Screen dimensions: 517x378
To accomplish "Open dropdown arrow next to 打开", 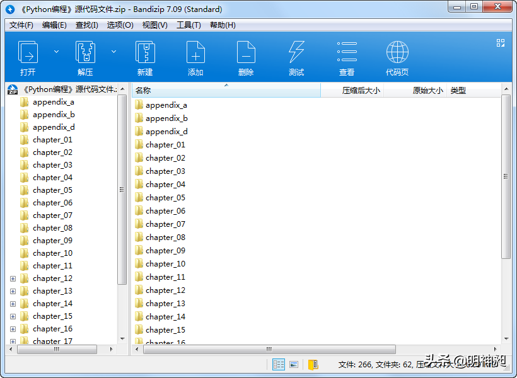I will (x=56, y=52).
